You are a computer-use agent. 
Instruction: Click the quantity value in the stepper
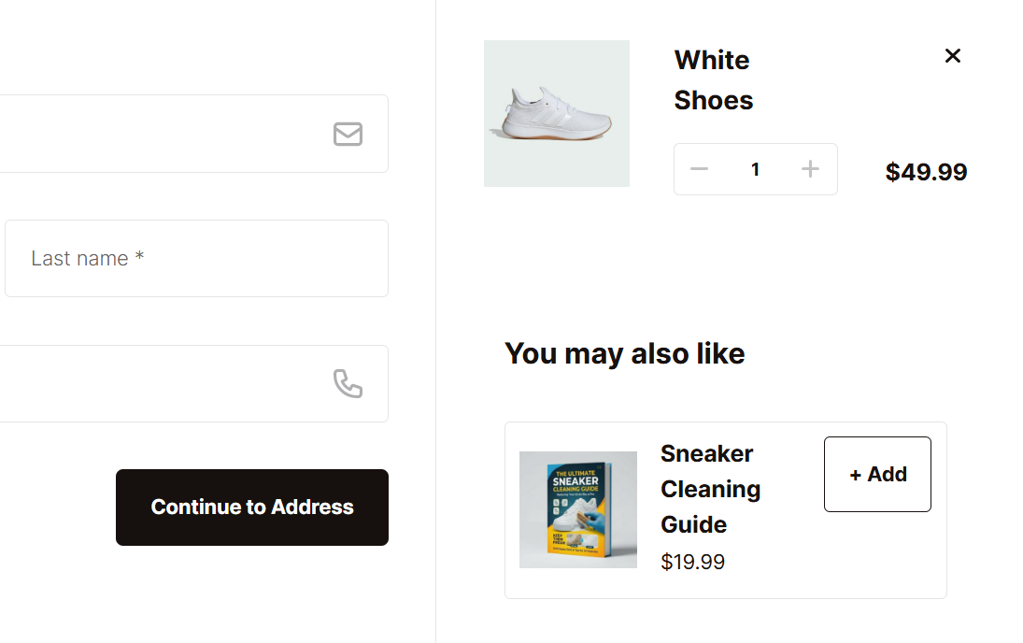pyautogui.click(x=755, y=169)
